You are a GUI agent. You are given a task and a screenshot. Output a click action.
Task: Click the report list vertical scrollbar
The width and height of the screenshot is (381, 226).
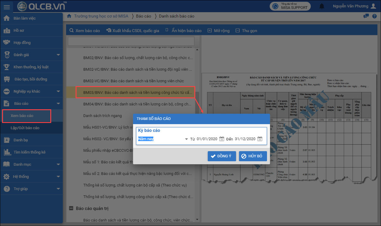tap(196, 134)
